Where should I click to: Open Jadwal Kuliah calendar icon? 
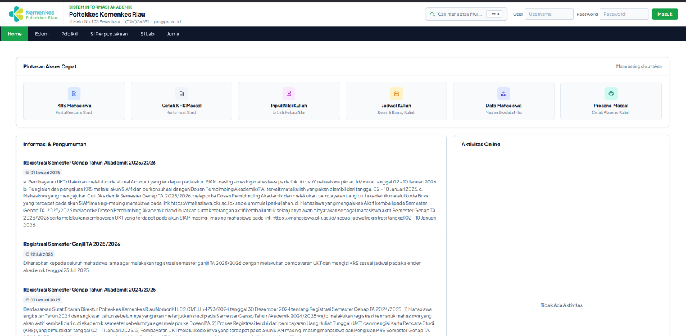396,94
